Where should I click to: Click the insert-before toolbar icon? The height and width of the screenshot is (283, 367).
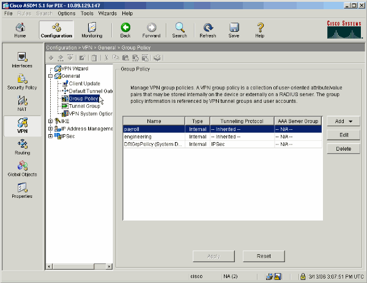pyautogui.click(x=61, y=58)
